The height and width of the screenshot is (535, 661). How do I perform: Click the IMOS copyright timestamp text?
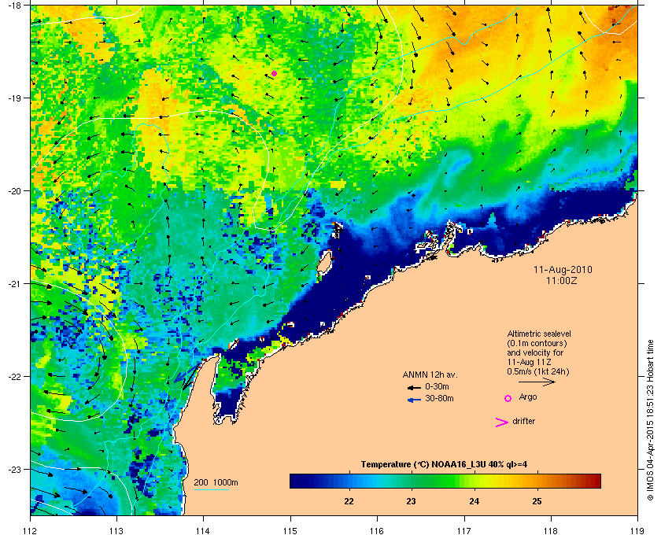pyautogui.click(x=650, y=420)
